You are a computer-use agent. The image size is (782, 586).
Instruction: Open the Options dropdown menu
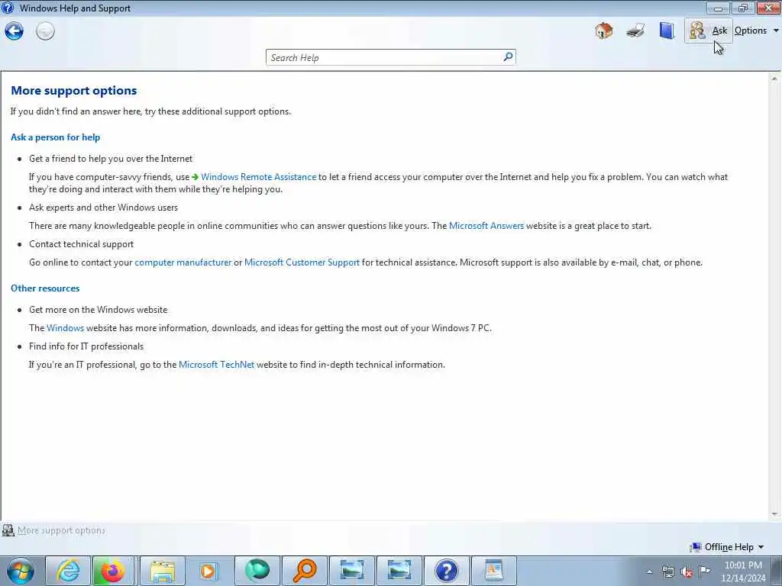click(x=757, y=31)
